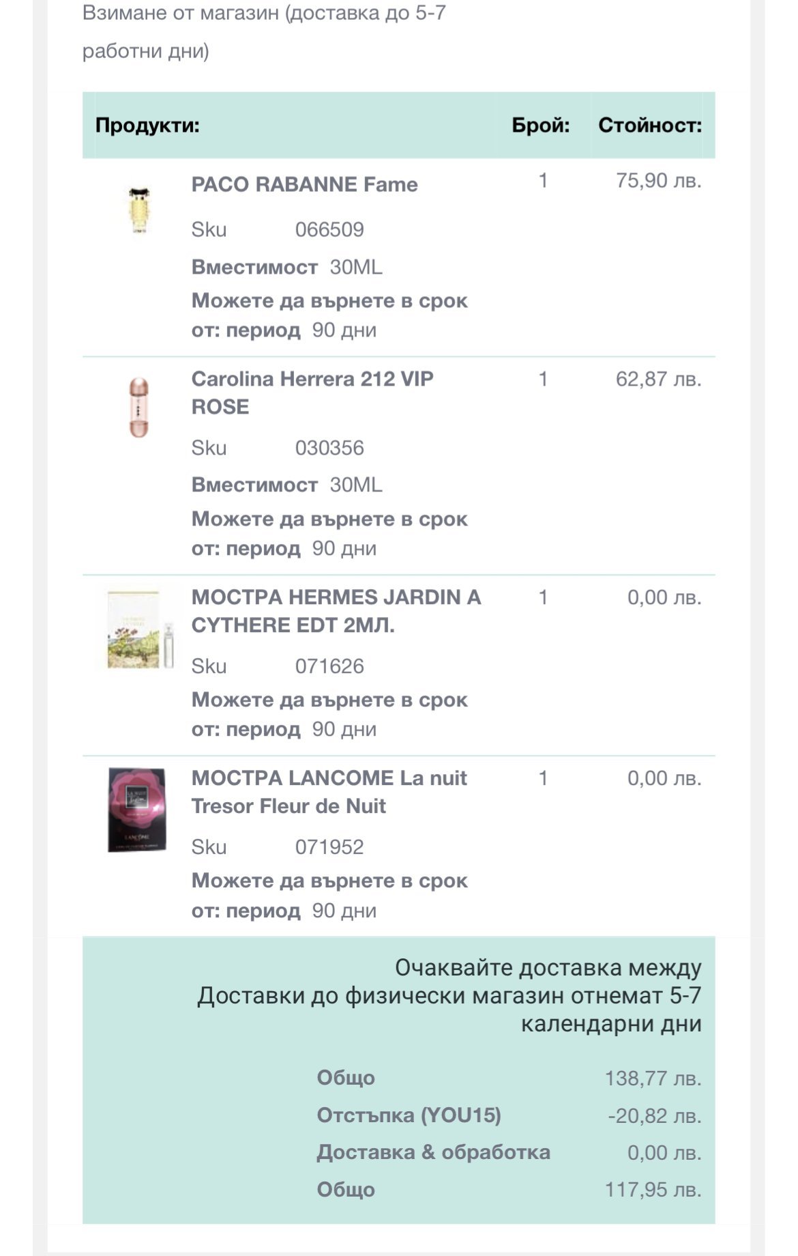
Task: Select the Отстъпка (YOU15) discount label
Action: (409, 1115)
